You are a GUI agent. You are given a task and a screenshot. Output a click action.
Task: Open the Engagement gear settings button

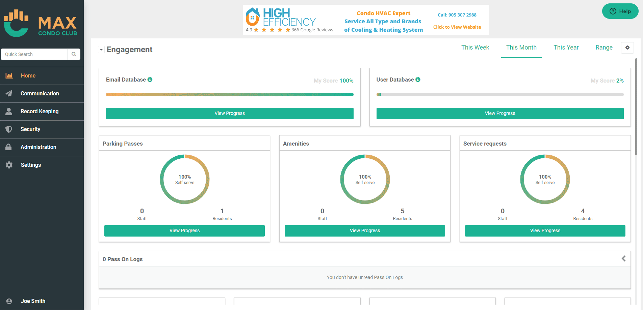(x=627, y=48)
